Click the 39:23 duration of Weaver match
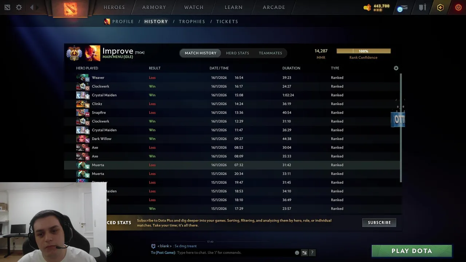Screen dimensions: 466x262 [287, 78]
